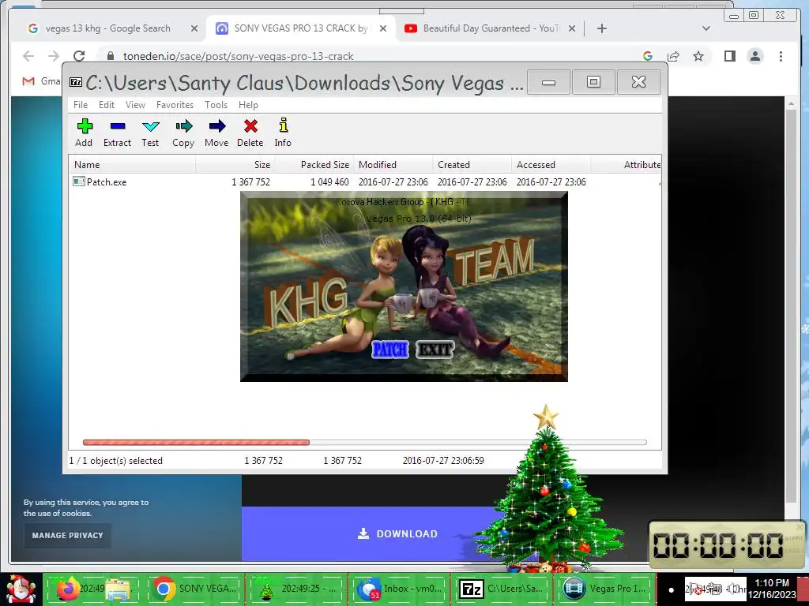Screen dimensions: 809x606
Task: Switch to Vegas Pro taskbar item
Action: (603, 589)
